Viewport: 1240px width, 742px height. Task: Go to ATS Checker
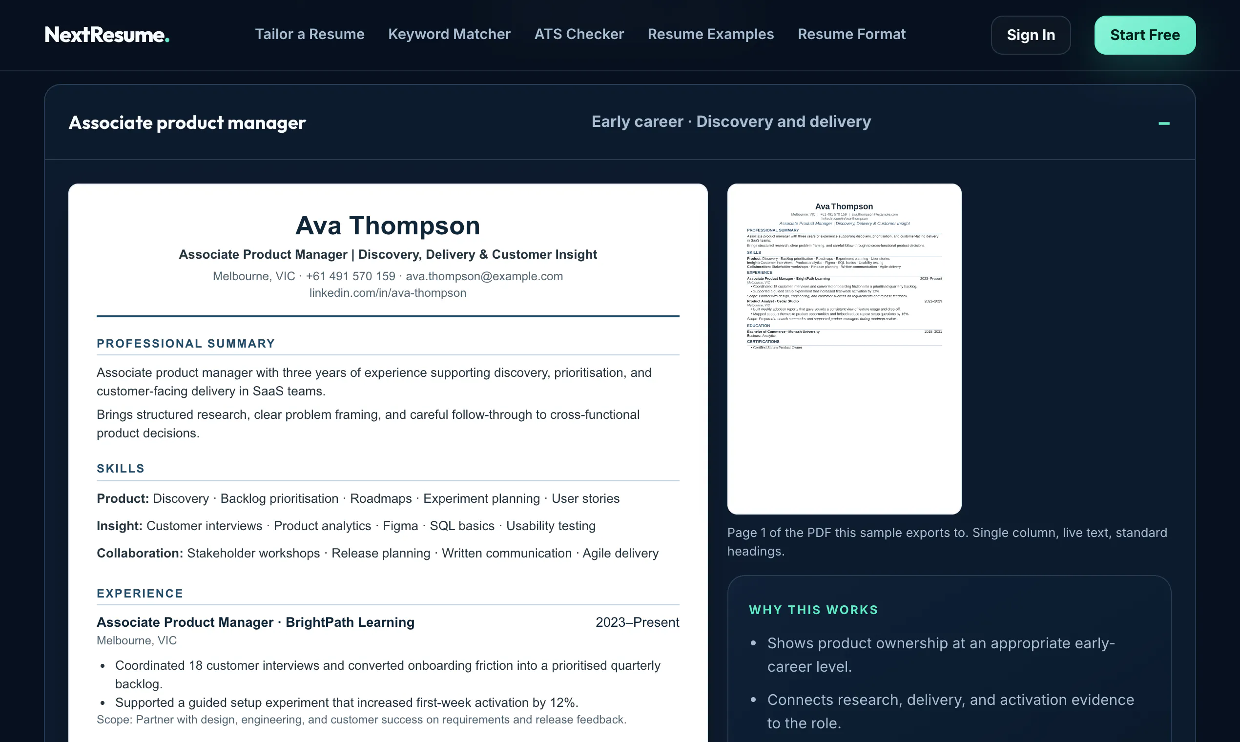click(579, 34)
